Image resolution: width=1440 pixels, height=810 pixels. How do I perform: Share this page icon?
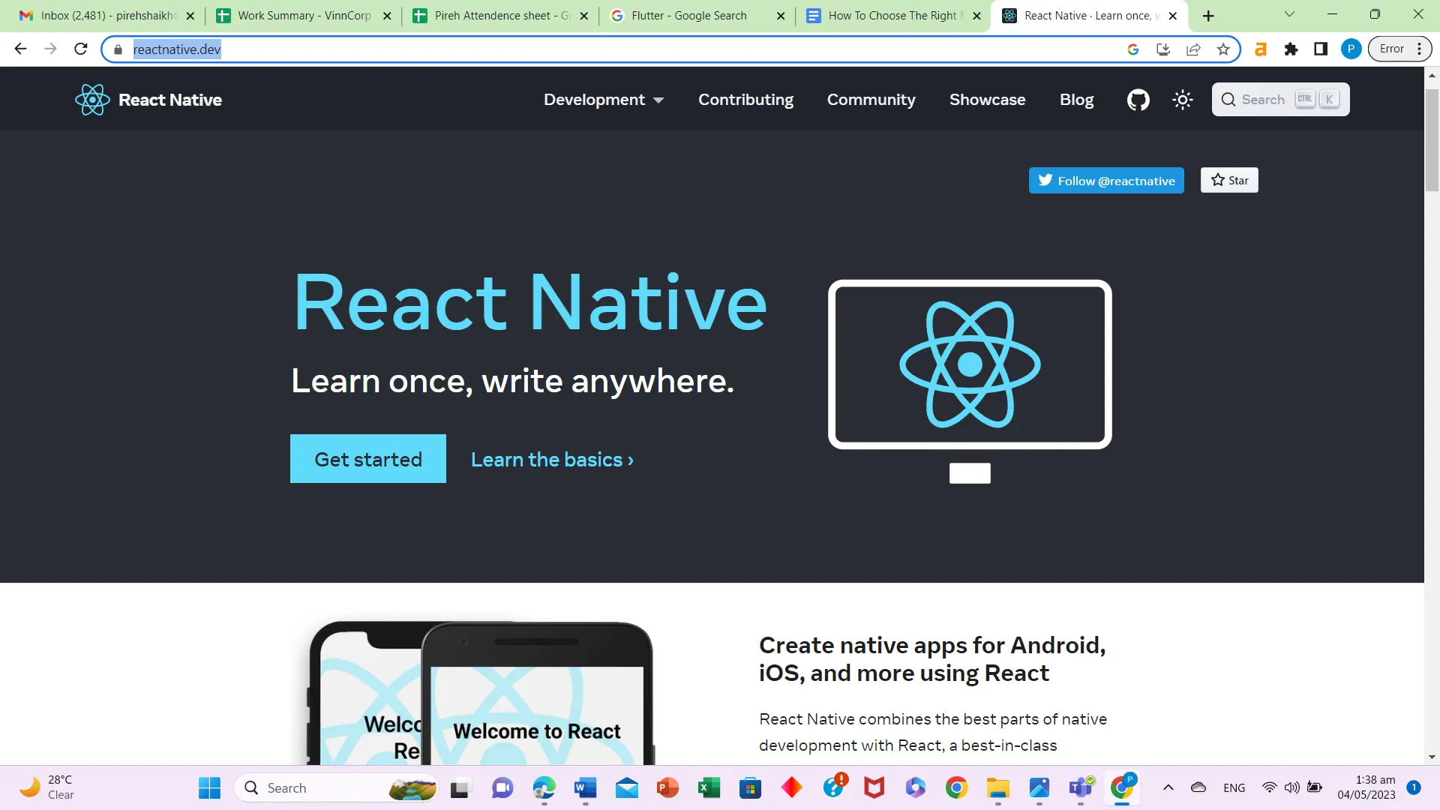pos(1193,49)
